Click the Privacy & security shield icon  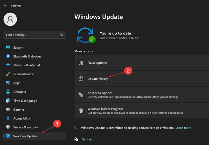tap(8, 127)
